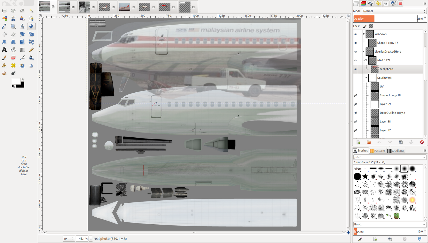This screenshot has width=428, height=243.
Task: Collapse the MAS 1972 layer group
Action: click(366, 60)
